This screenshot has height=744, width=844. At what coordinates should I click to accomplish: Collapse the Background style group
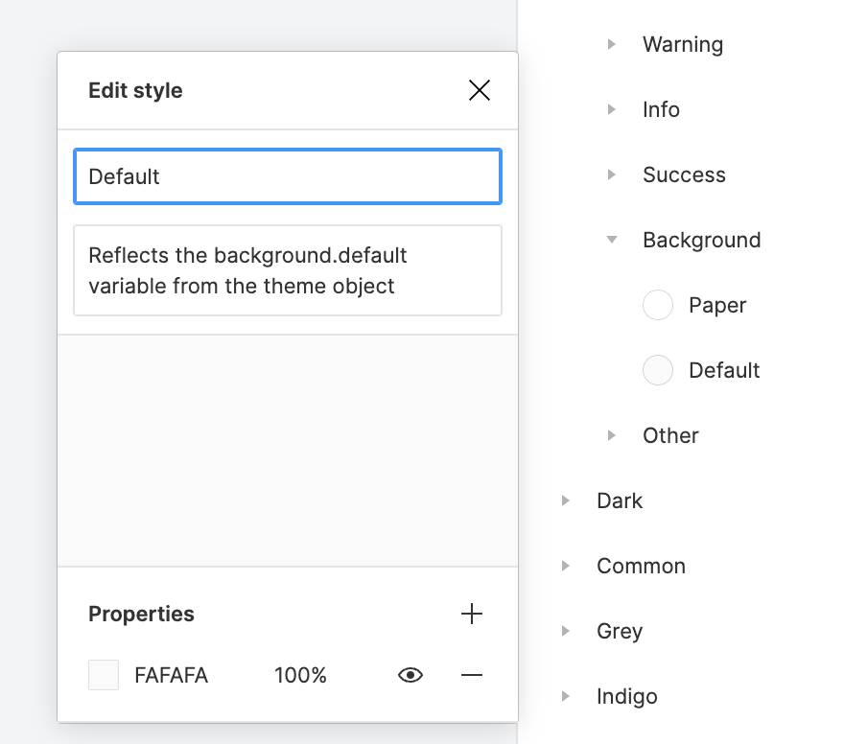coord(611,240)
